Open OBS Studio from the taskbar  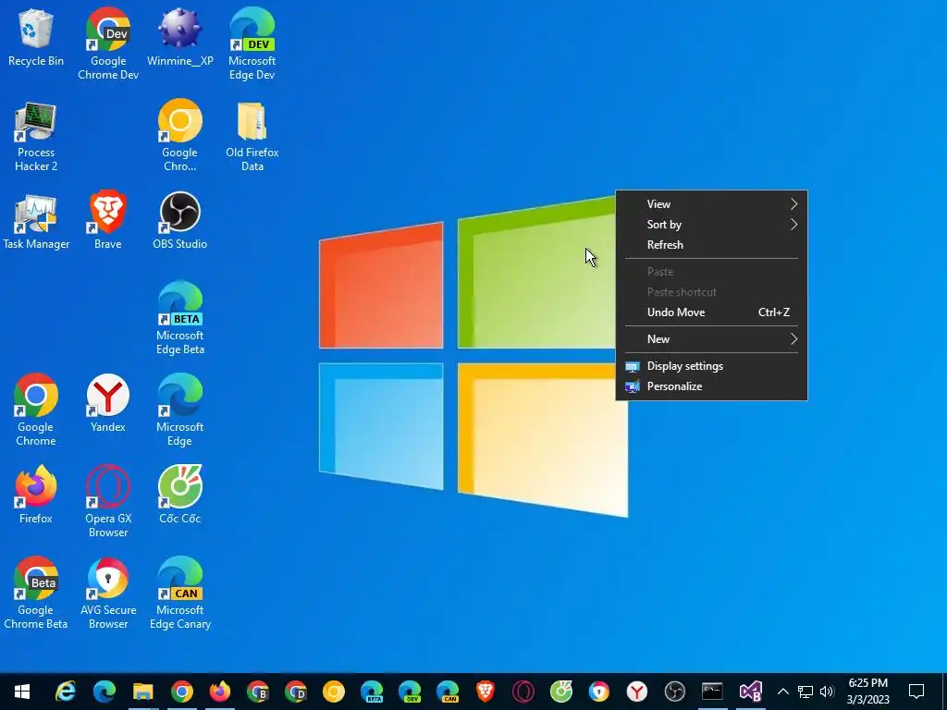pyautogui.click(x=674, y=692)
